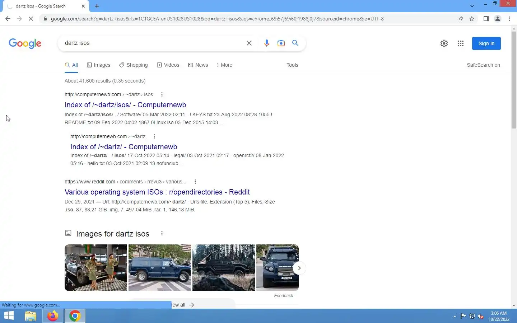Image resolution: width=517 pixels, height=323 pixels.
Task: Switch to News tab
Action: 198,65
